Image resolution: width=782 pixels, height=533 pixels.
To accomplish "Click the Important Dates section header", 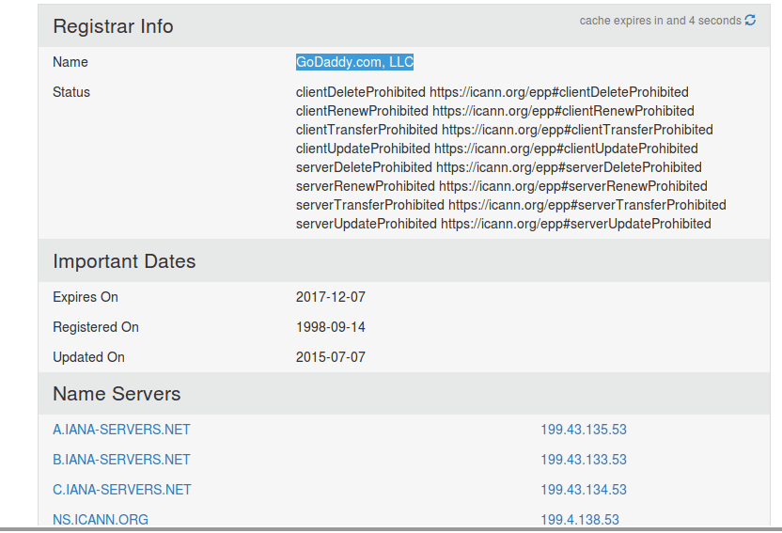I will pos(124,261).
